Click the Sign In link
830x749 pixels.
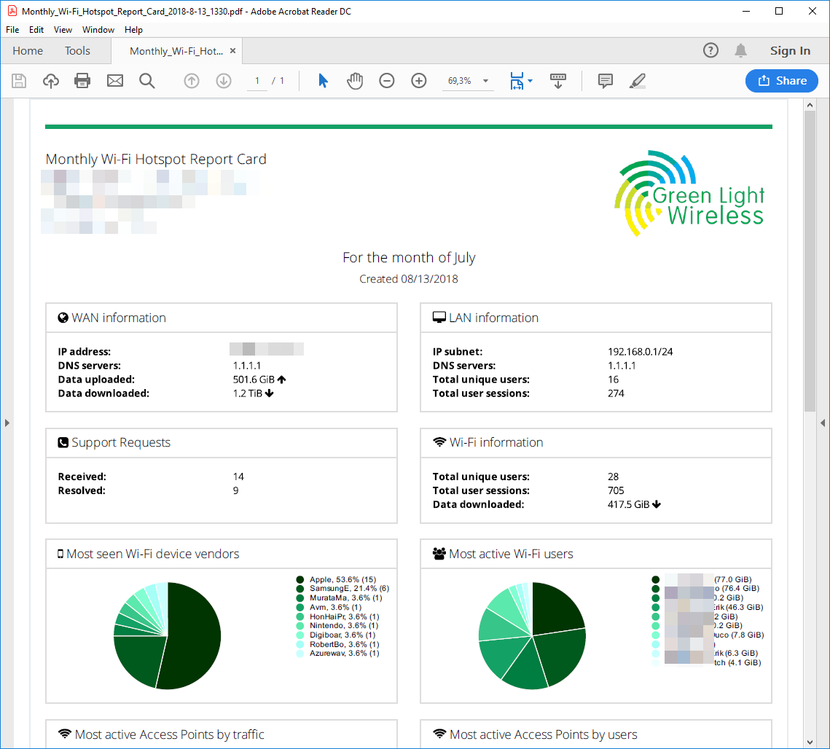click(x=790, y=51)
